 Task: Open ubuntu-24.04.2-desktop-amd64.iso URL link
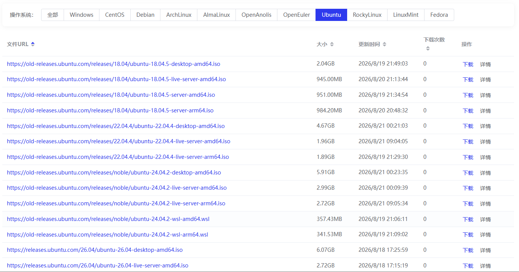point(114,173)
